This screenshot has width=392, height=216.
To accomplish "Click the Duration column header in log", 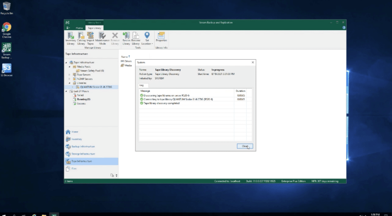I will tap(240, 91).
